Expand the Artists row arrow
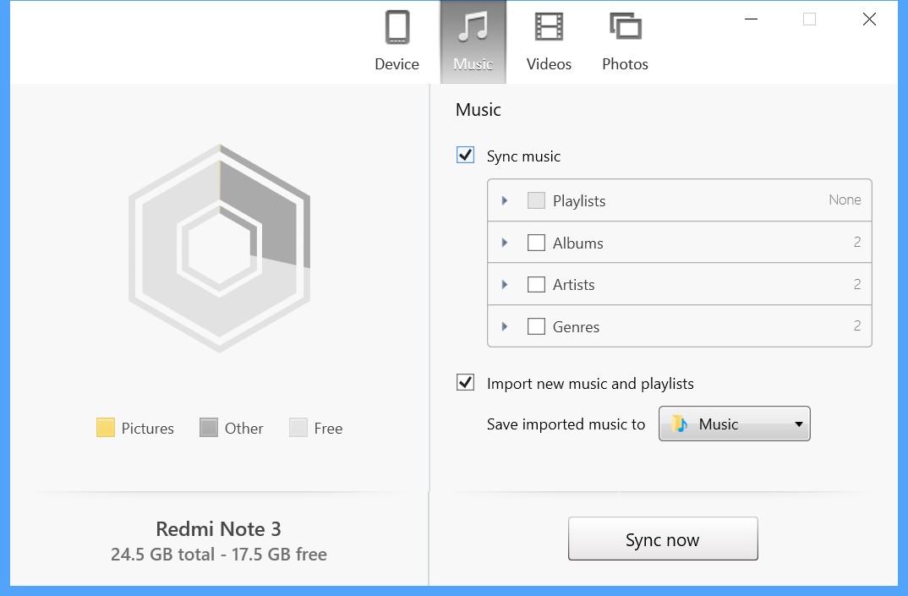This screenshot has width=908, height=596. click(x=505, y=284)
